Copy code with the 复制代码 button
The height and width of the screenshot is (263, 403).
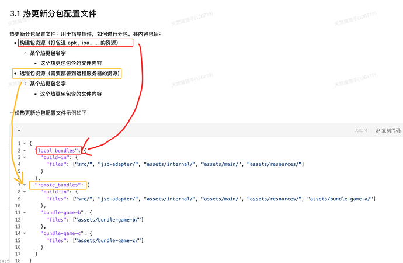[x=388, y=130]
